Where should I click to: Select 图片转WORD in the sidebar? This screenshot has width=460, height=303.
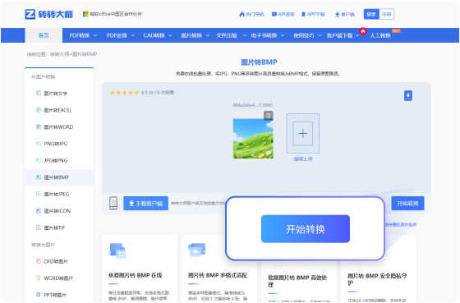pyautogui.click(x=59, y=126)
